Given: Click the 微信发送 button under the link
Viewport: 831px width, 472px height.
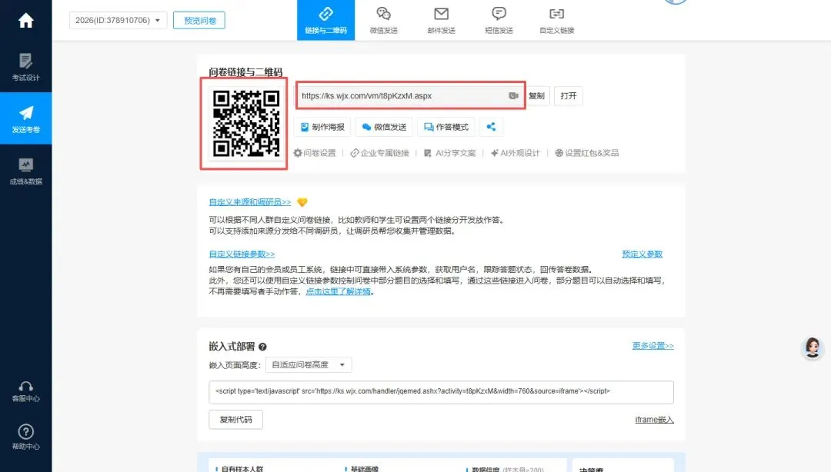Looking at the screenshot, I should [384, 127].
